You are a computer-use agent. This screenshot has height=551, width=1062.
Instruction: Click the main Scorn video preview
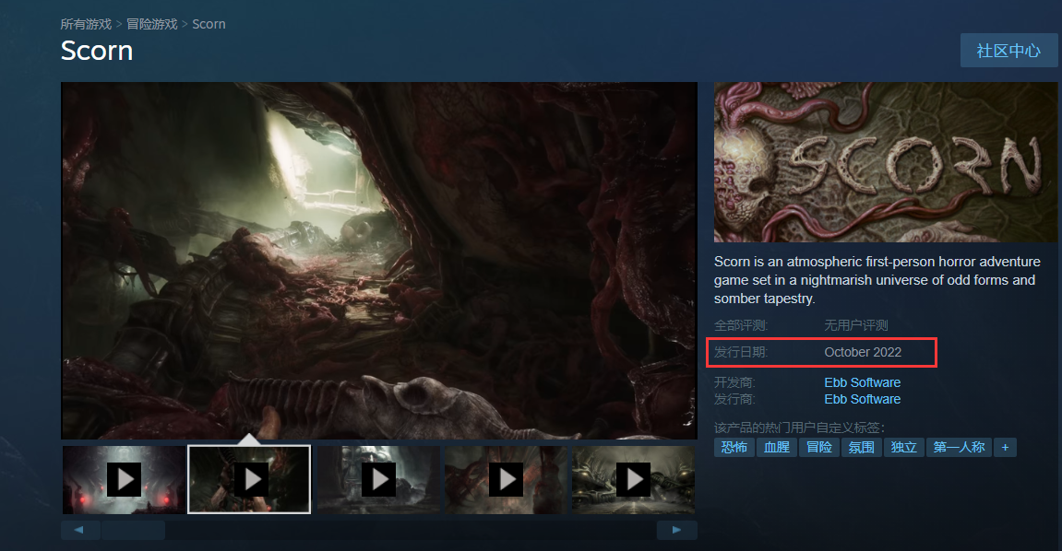coord(379,261)
